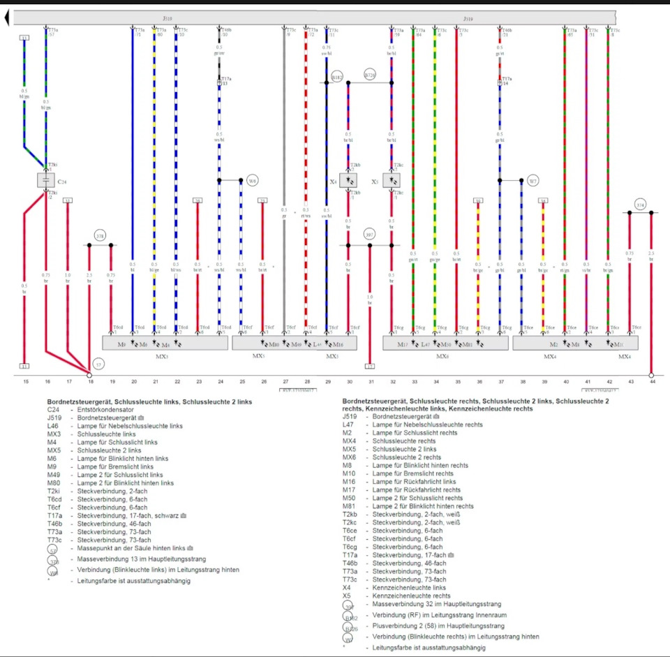Screen dimensions: 670x657
Task: Click the 'Entstörkondensator' legend entry
Action: 105,410
